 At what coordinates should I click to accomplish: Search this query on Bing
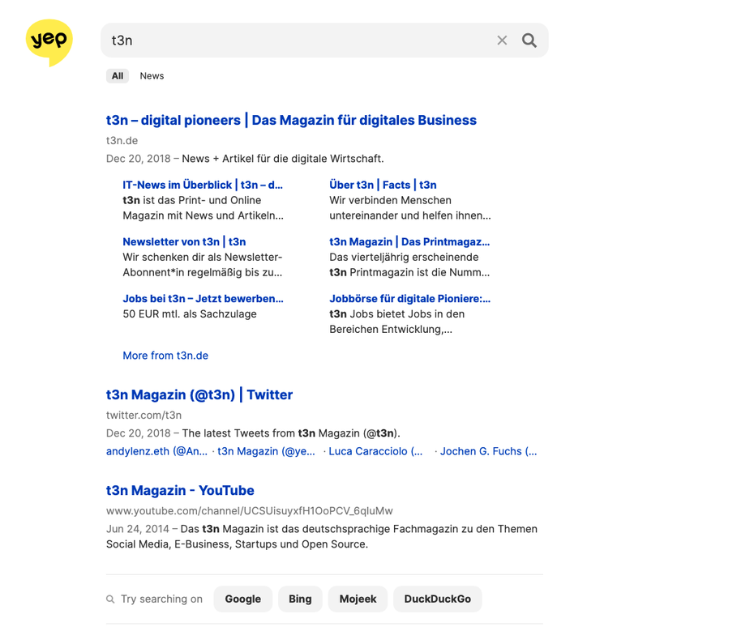[x=300, y=599]
